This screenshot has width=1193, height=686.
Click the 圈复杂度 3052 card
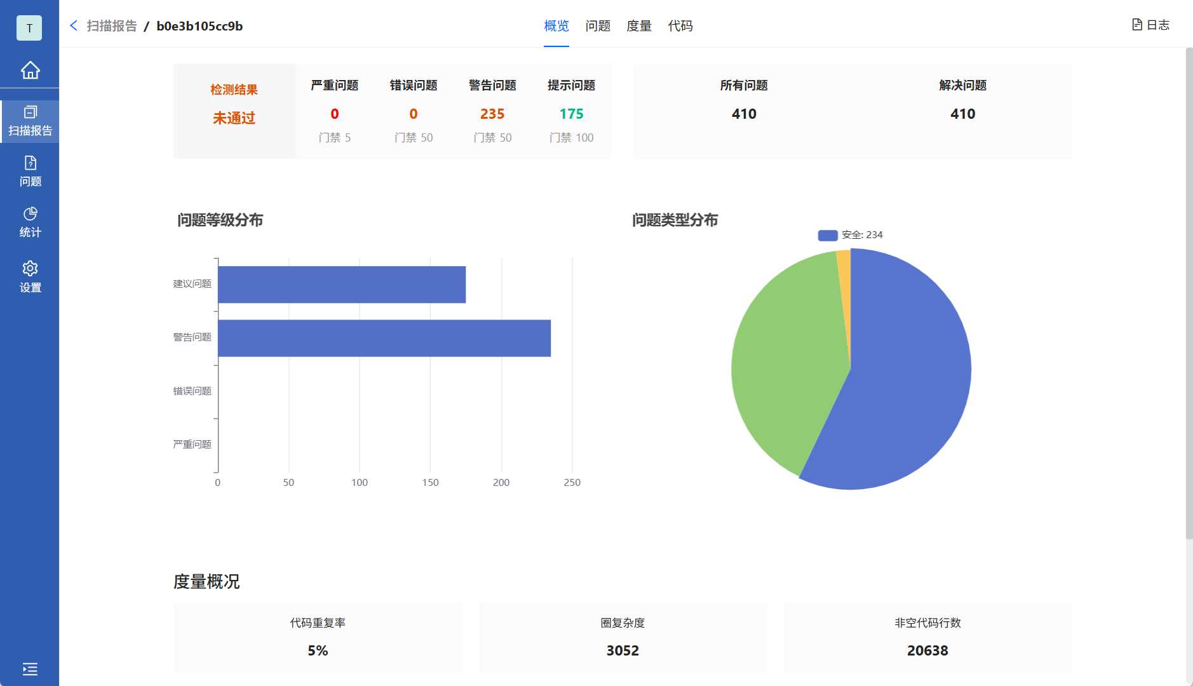point(623,637)
